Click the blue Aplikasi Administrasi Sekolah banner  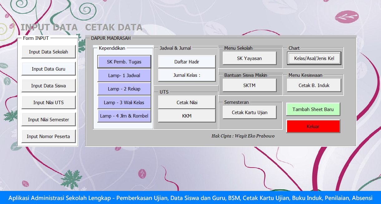click(190, 198)
